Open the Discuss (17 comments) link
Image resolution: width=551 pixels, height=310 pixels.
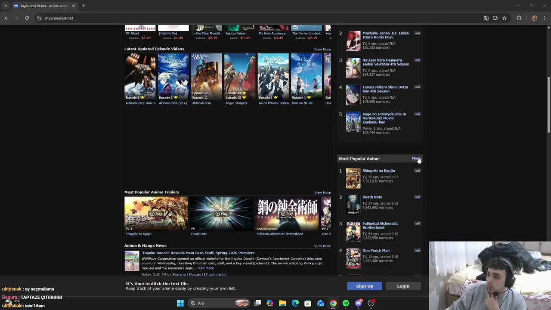pyautogui.click(x=207, y=274)
